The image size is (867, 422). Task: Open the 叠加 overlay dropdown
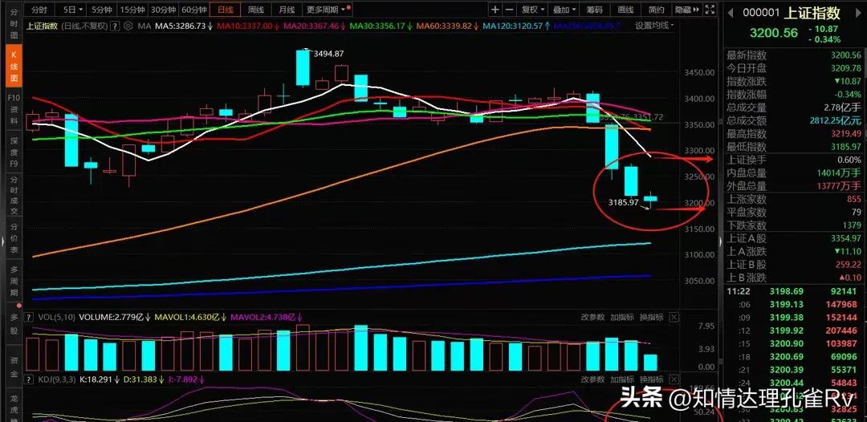[x=564, y=10]
